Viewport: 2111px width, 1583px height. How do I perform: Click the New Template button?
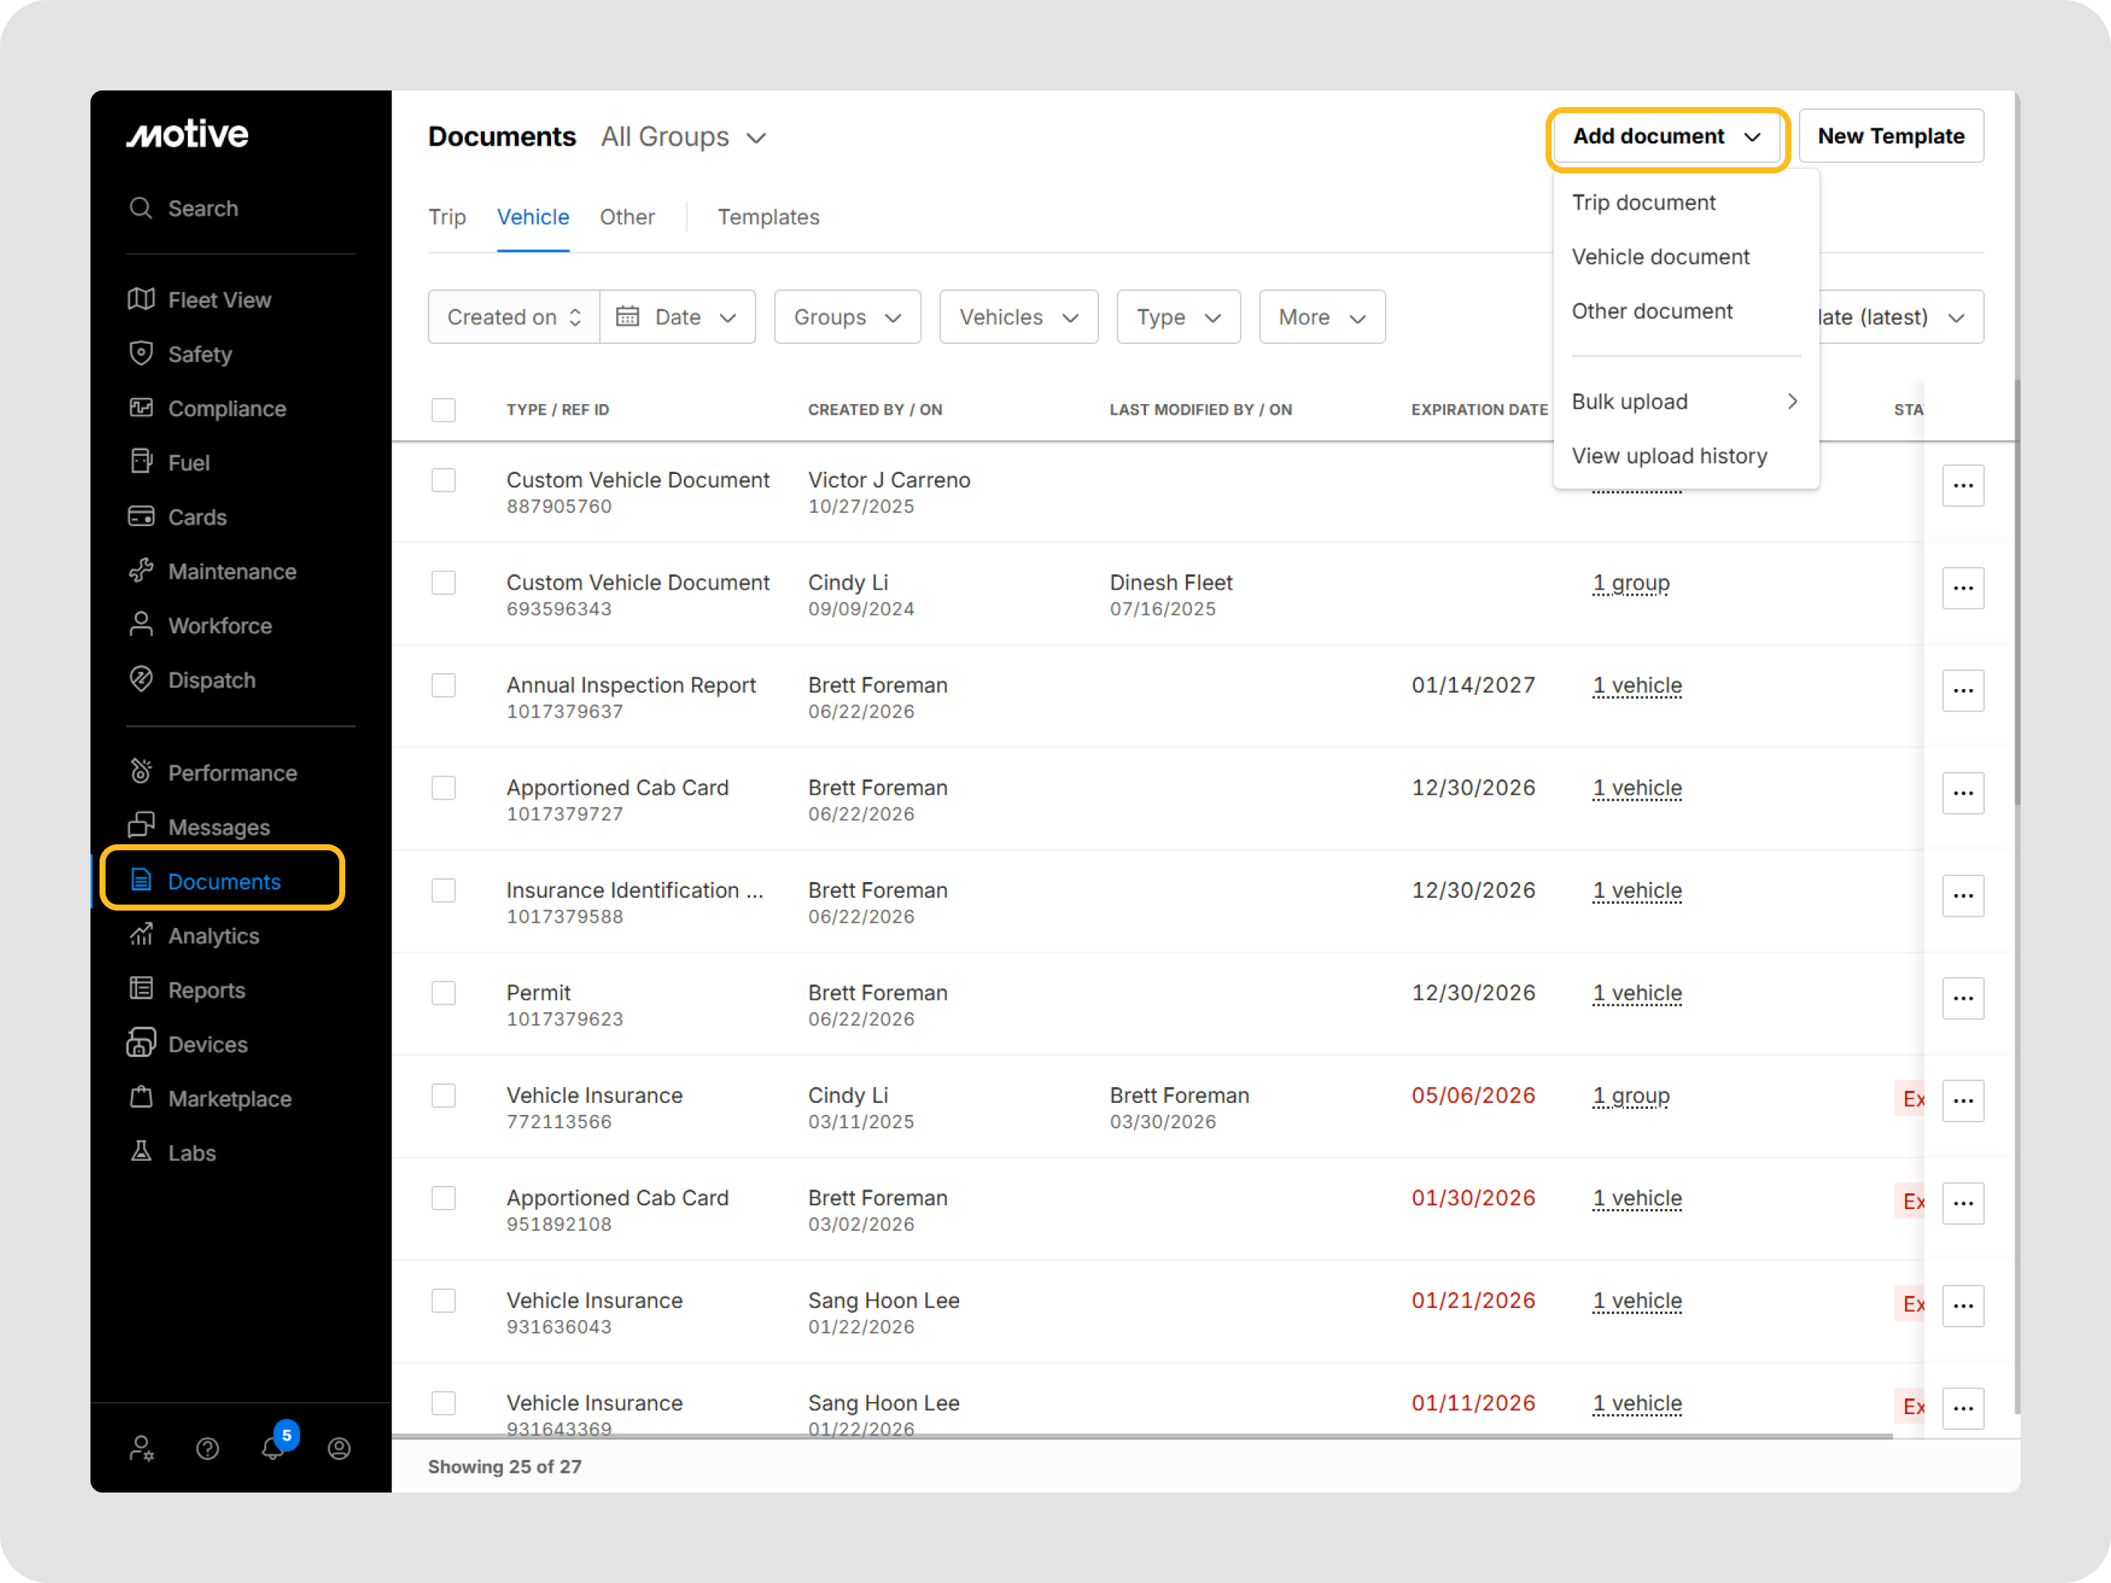(1891, 136)
